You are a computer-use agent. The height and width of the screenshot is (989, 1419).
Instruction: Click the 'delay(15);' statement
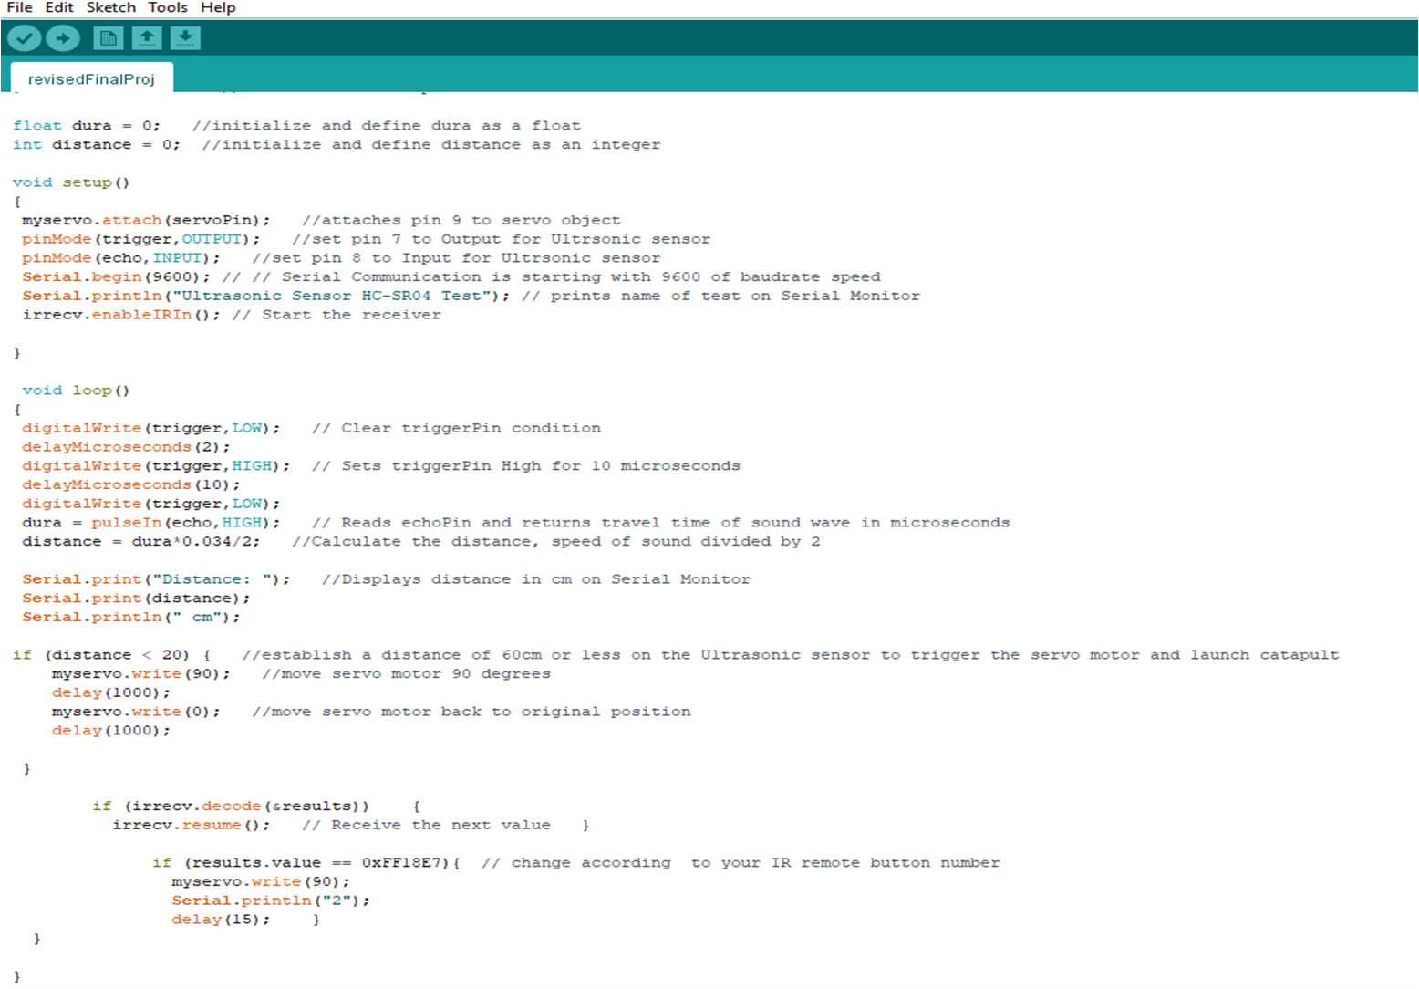click(221, 920)
